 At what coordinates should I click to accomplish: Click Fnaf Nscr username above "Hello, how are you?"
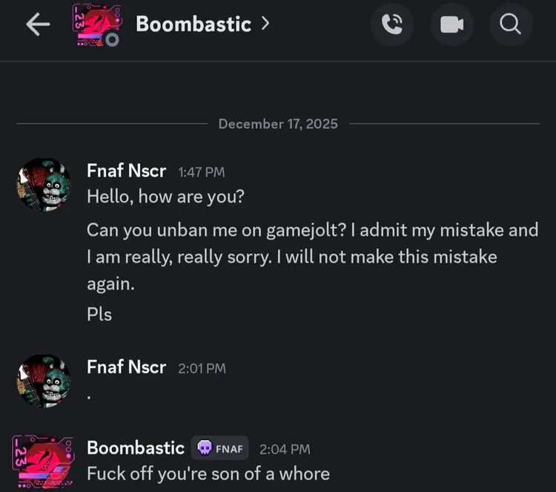126,171
